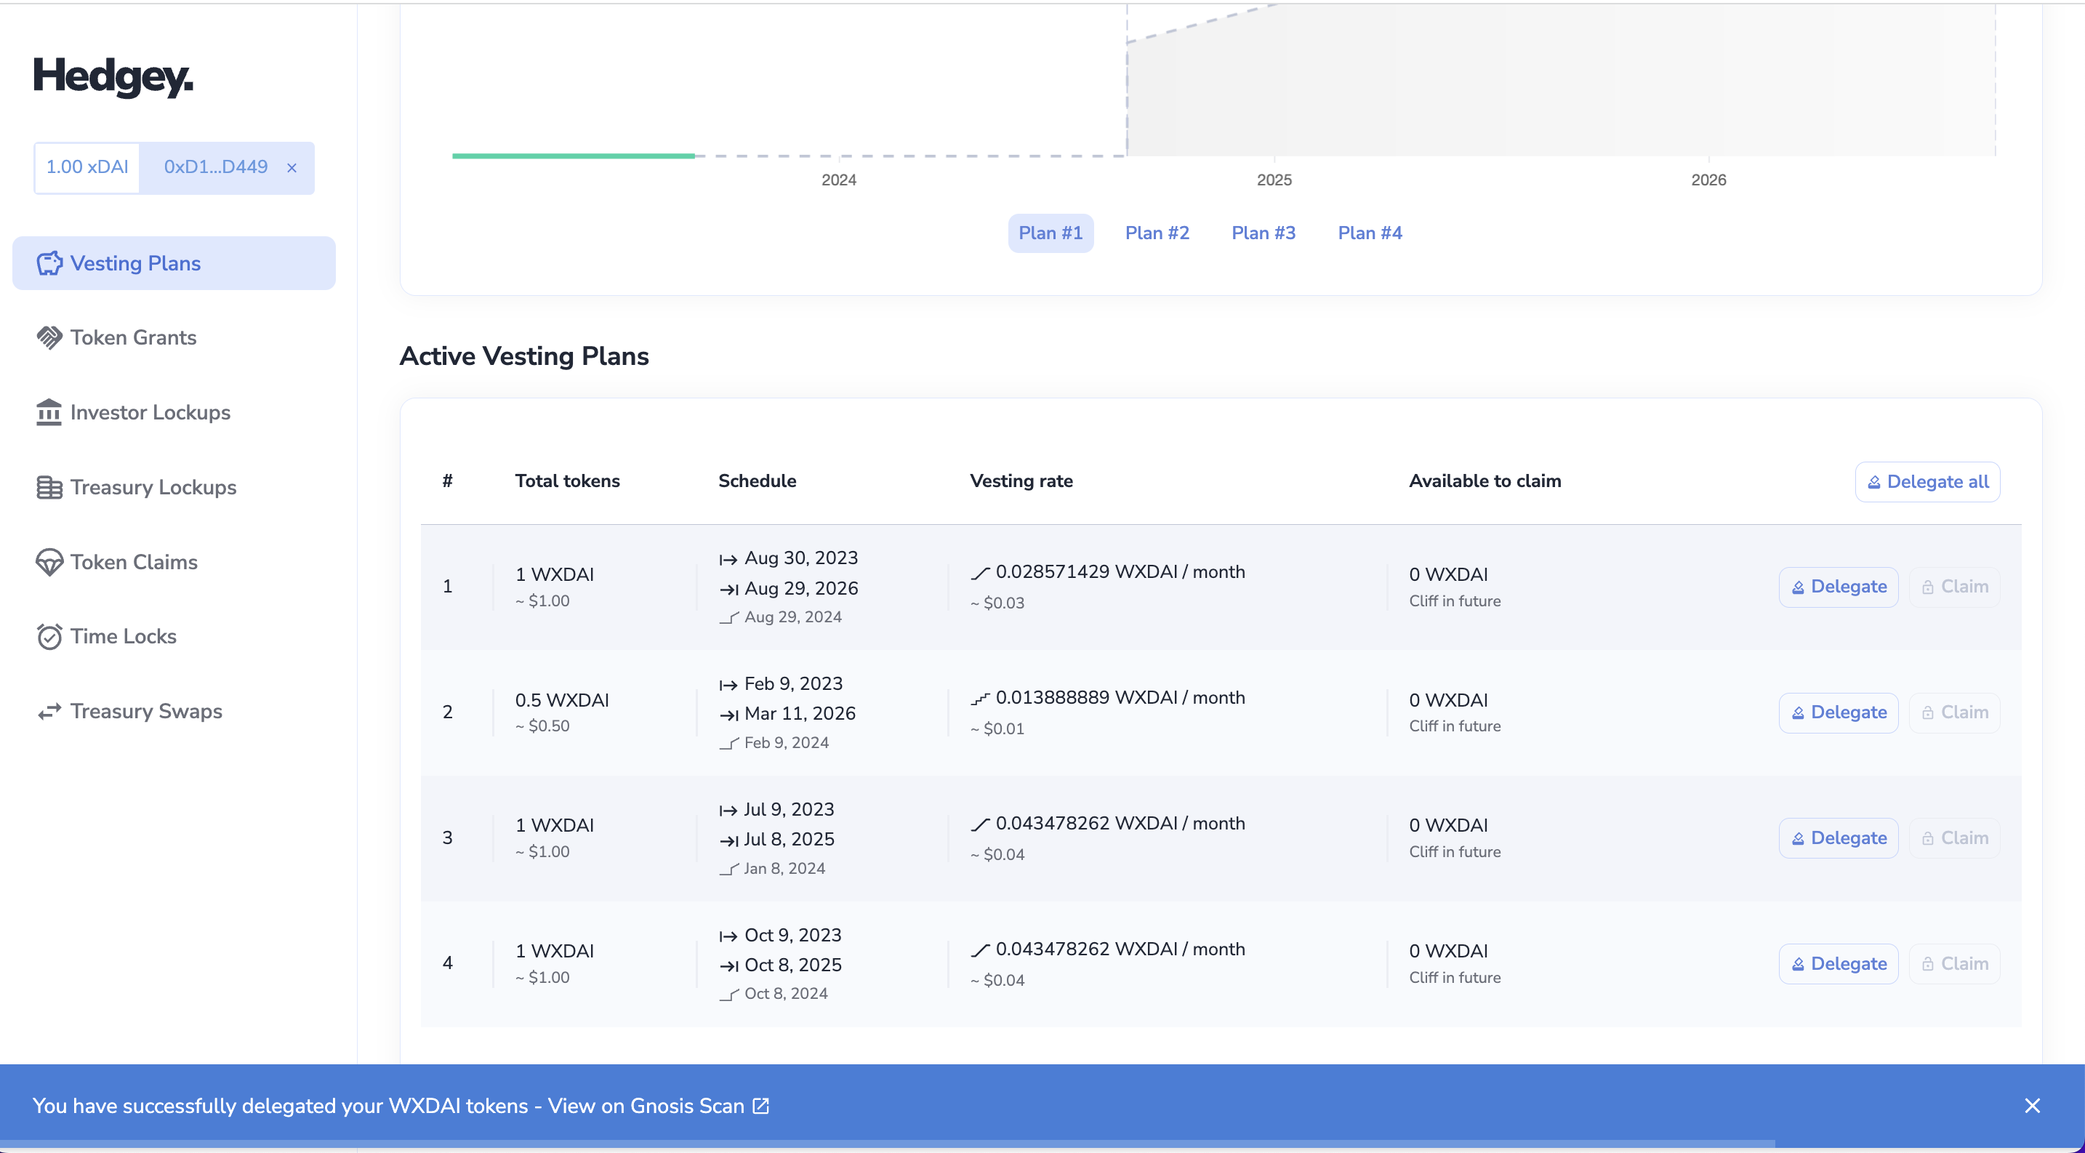Click the 1.00 xDAI balance badge

pos(87,167)
